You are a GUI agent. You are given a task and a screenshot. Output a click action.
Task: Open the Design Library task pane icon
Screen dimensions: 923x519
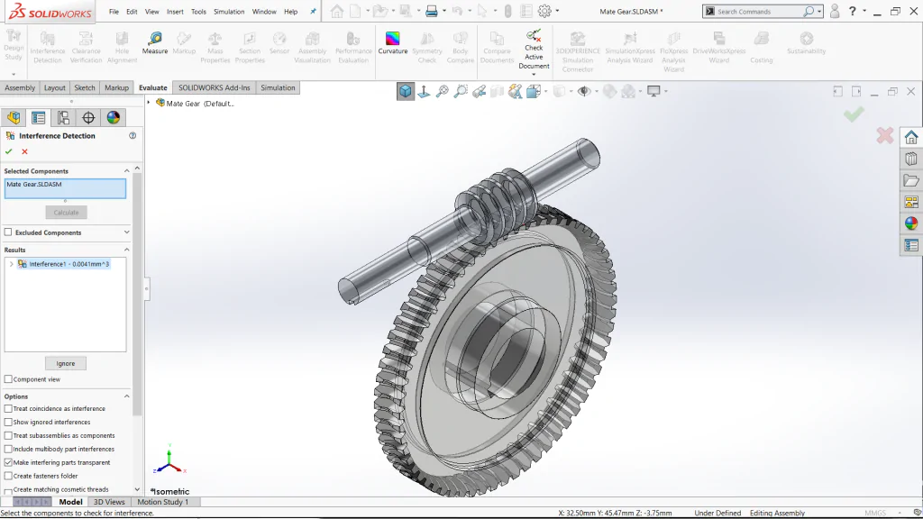point(911,159)
